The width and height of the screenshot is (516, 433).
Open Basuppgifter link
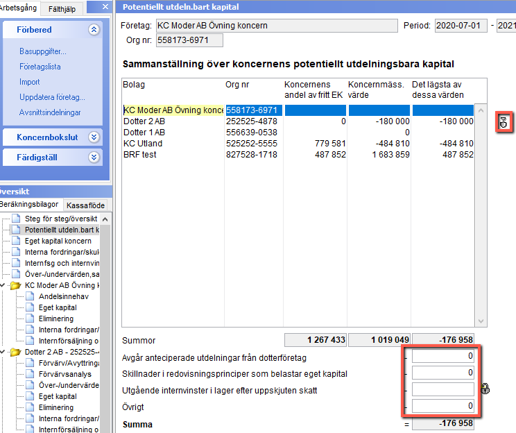[43, 51]
